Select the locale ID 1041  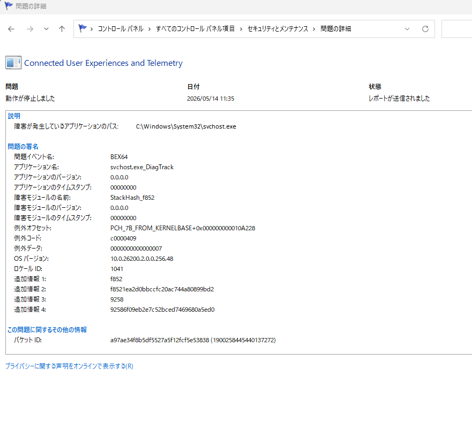116,269
